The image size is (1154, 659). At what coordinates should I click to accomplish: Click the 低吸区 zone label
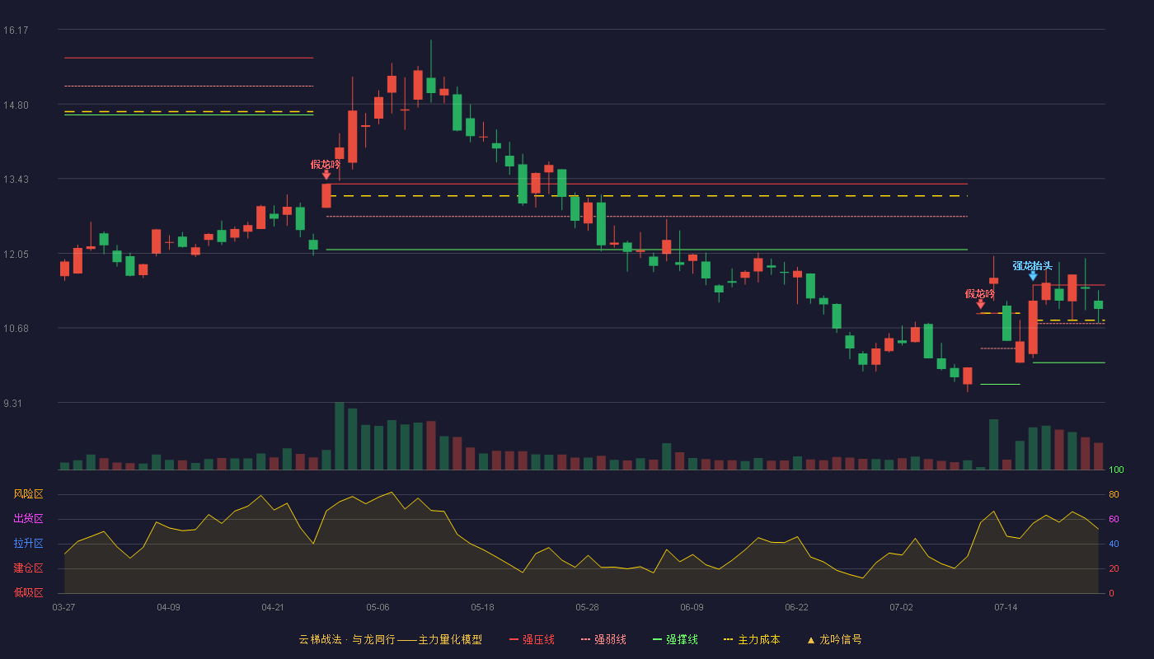[28, 592]
